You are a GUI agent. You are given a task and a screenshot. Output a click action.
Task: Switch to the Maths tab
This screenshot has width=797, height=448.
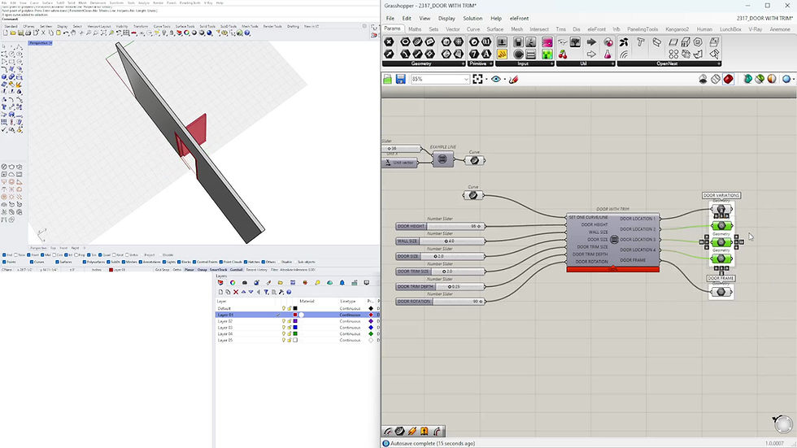pyautogui.click(x=415, y=29)
